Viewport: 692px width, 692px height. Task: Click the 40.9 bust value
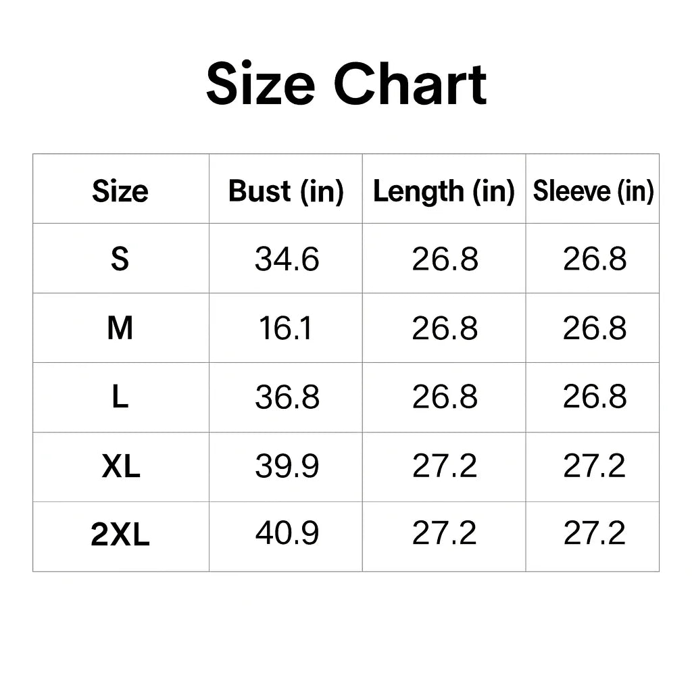[287, 535]
